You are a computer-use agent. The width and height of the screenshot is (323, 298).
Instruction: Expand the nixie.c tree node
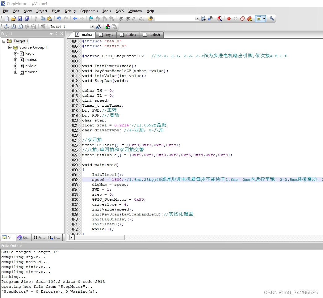(x=16, y=66)
